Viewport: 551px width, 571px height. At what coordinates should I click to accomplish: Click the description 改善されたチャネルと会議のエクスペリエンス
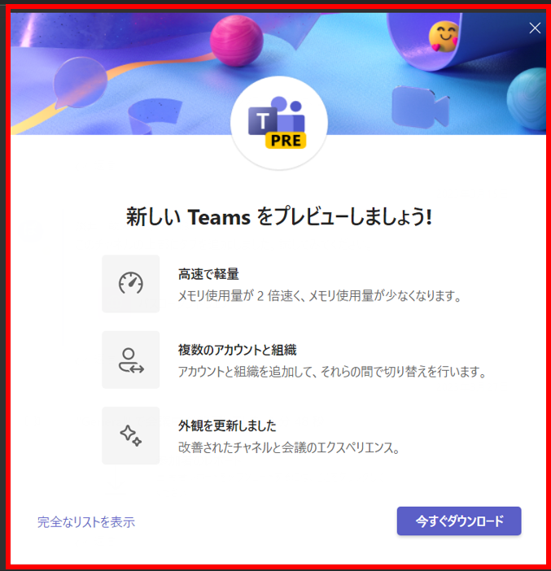coord(289,447)
